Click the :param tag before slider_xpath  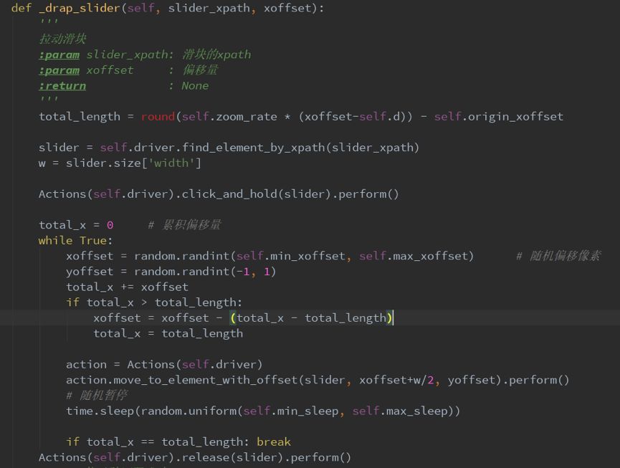point(59,54)
